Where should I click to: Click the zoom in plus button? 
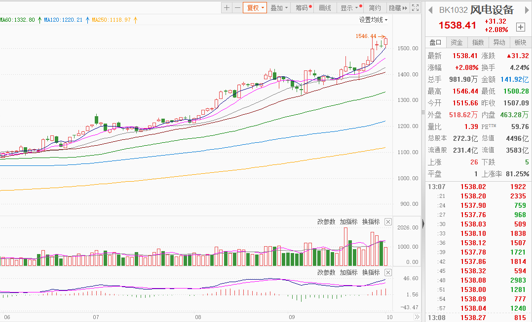click(227, 7)
